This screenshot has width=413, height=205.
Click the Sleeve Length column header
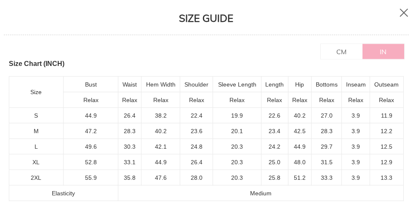(237, 84)
